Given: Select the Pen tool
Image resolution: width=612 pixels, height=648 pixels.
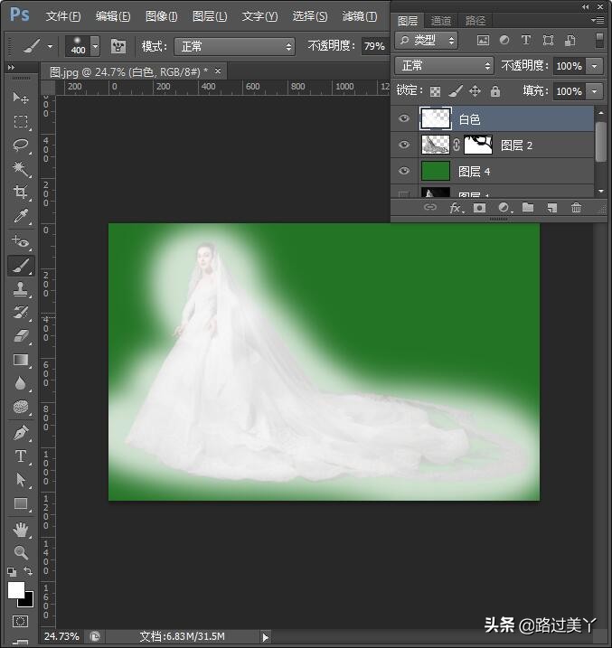Looking at the screenshot, I should (x=20, y=433).
